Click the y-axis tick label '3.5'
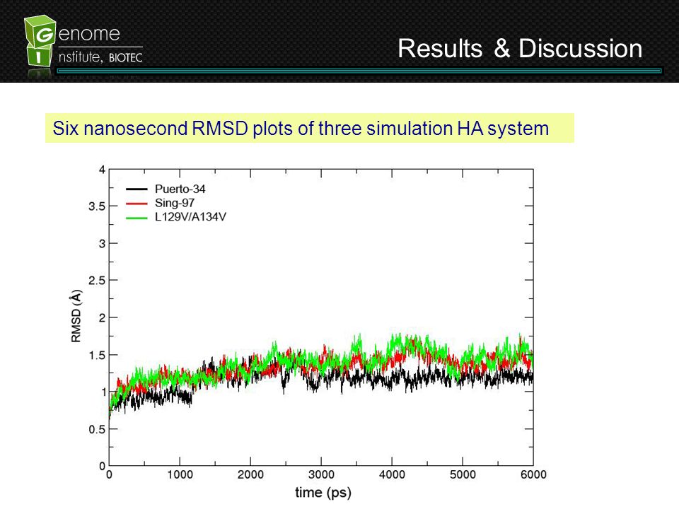Viewport: 679px width, 509px height. click(97, 206)
